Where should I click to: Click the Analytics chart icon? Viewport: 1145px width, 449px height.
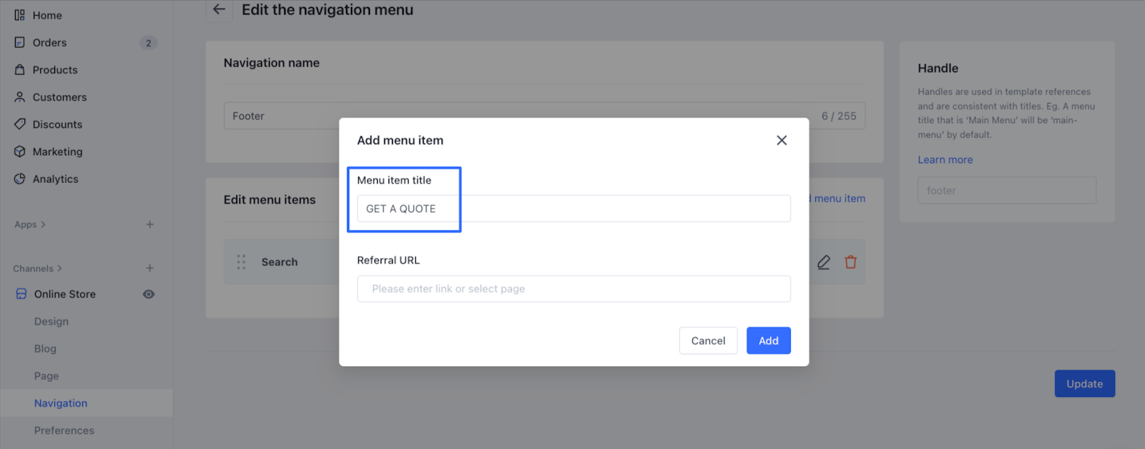19,179
